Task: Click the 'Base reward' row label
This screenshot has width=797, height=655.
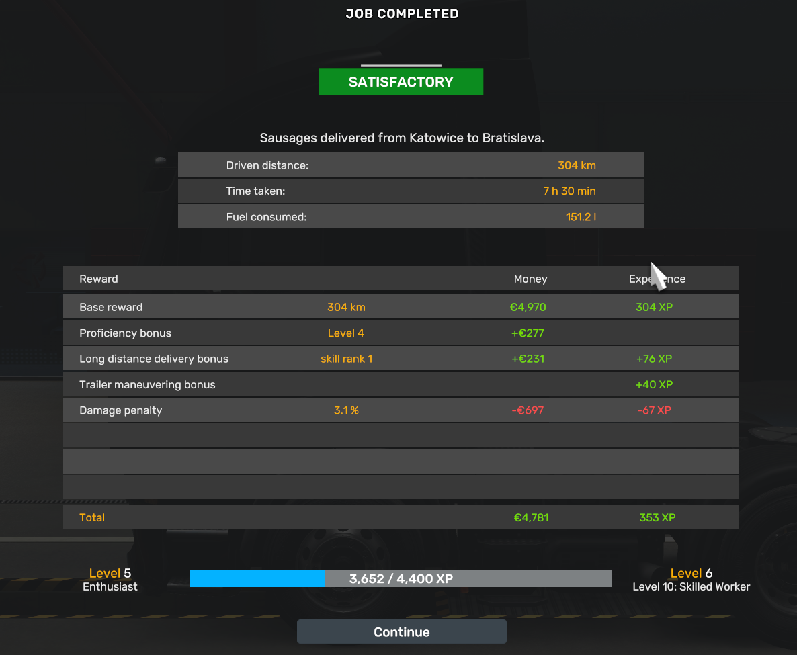Action: (x=111, y=307)
